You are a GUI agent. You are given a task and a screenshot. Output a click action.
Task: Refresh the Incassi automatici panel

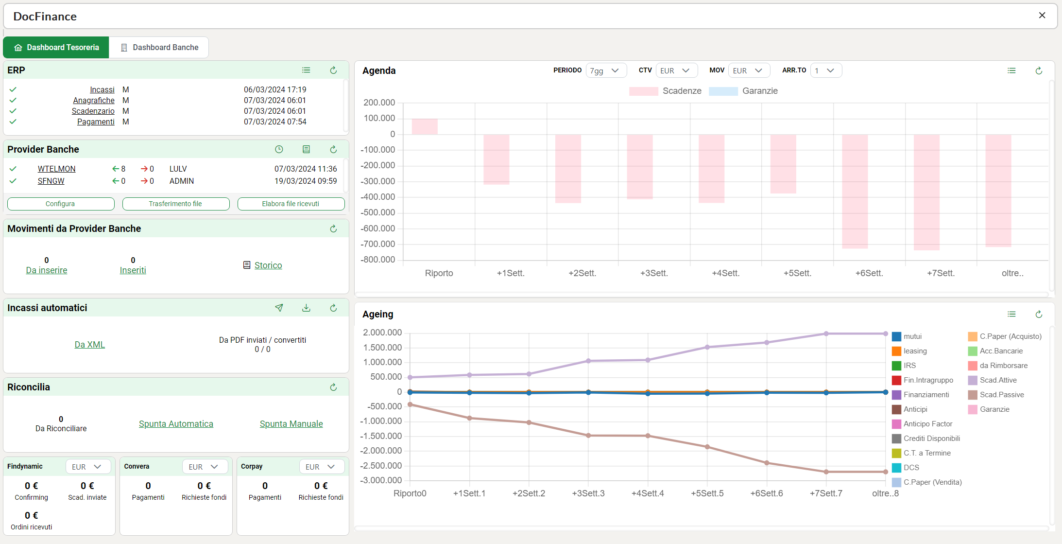click(333, 308)
